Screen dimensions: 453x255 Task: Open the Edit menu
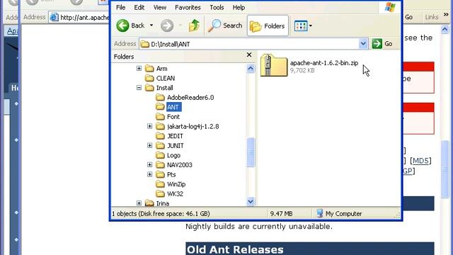point(139,8)
